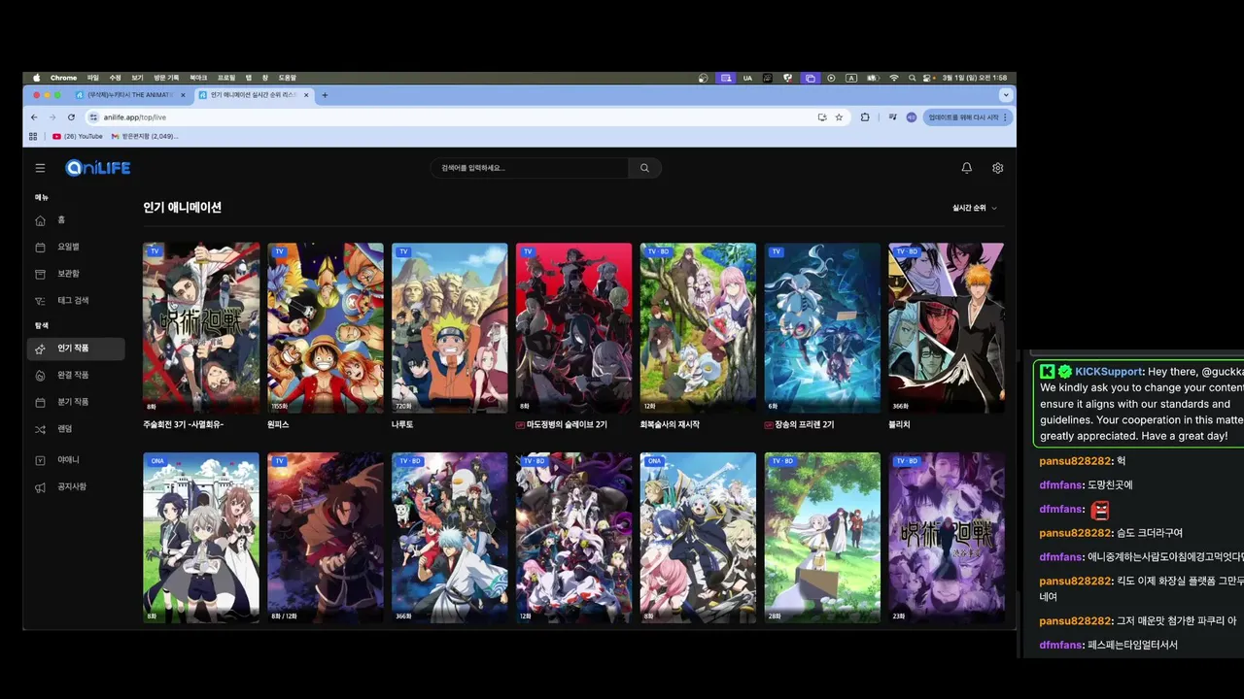Click the menu bar date and time

(976, 78)
